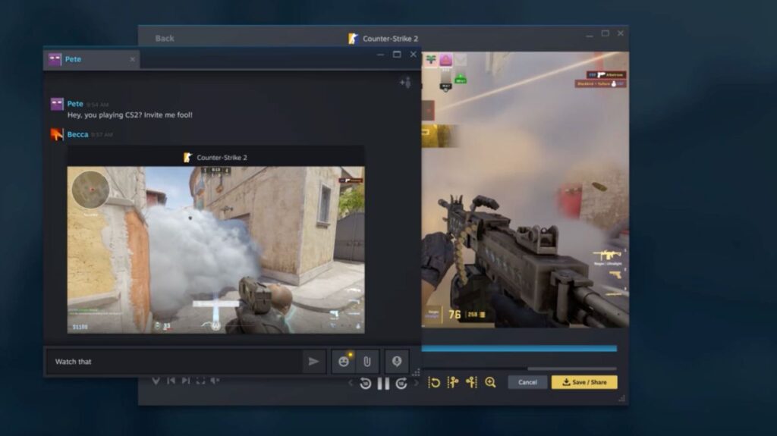Image resolution: width=777 pixels, height=436 pixels.
Task: Switch to the Pete chat tab
Action: (x=92, y=59)
